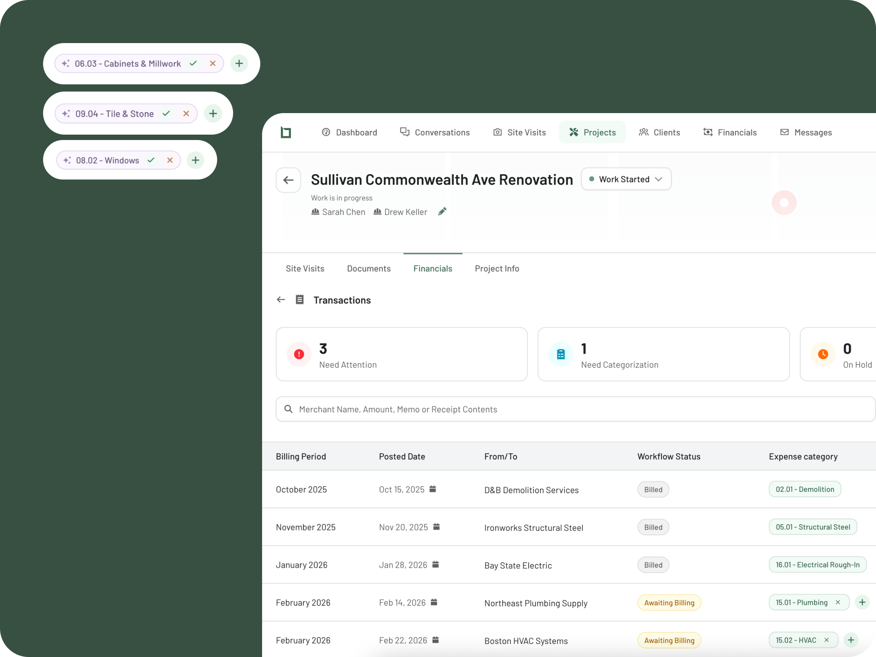Reject the 08.02 Windows suggestion

[170, 160]
